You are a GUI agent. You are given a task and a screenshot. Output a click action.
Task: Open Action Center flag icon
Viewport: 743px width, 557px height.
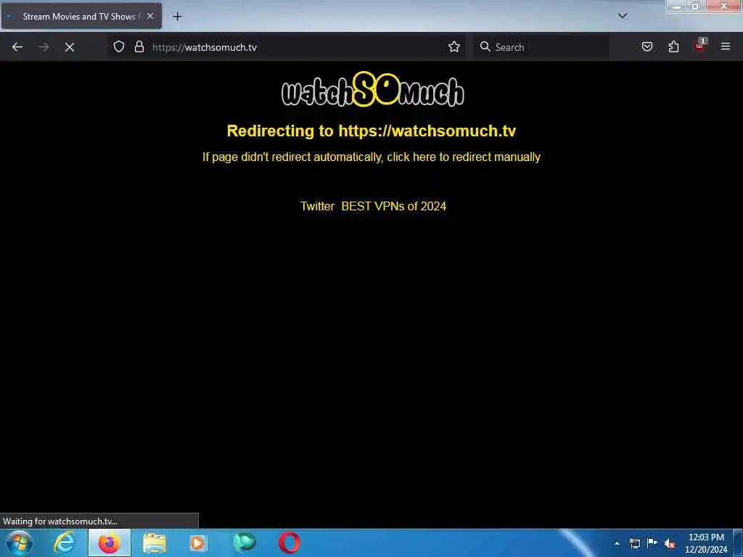[x=652, y=542]
